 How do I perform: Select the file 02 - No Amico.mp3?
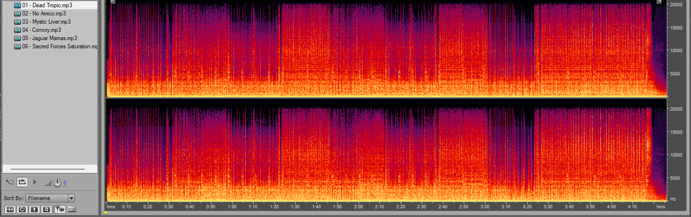44,13
